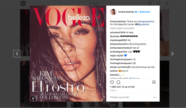
Task: Show tagged people icon on the photo
Action: pyautogui.click(x=33, y=98)
